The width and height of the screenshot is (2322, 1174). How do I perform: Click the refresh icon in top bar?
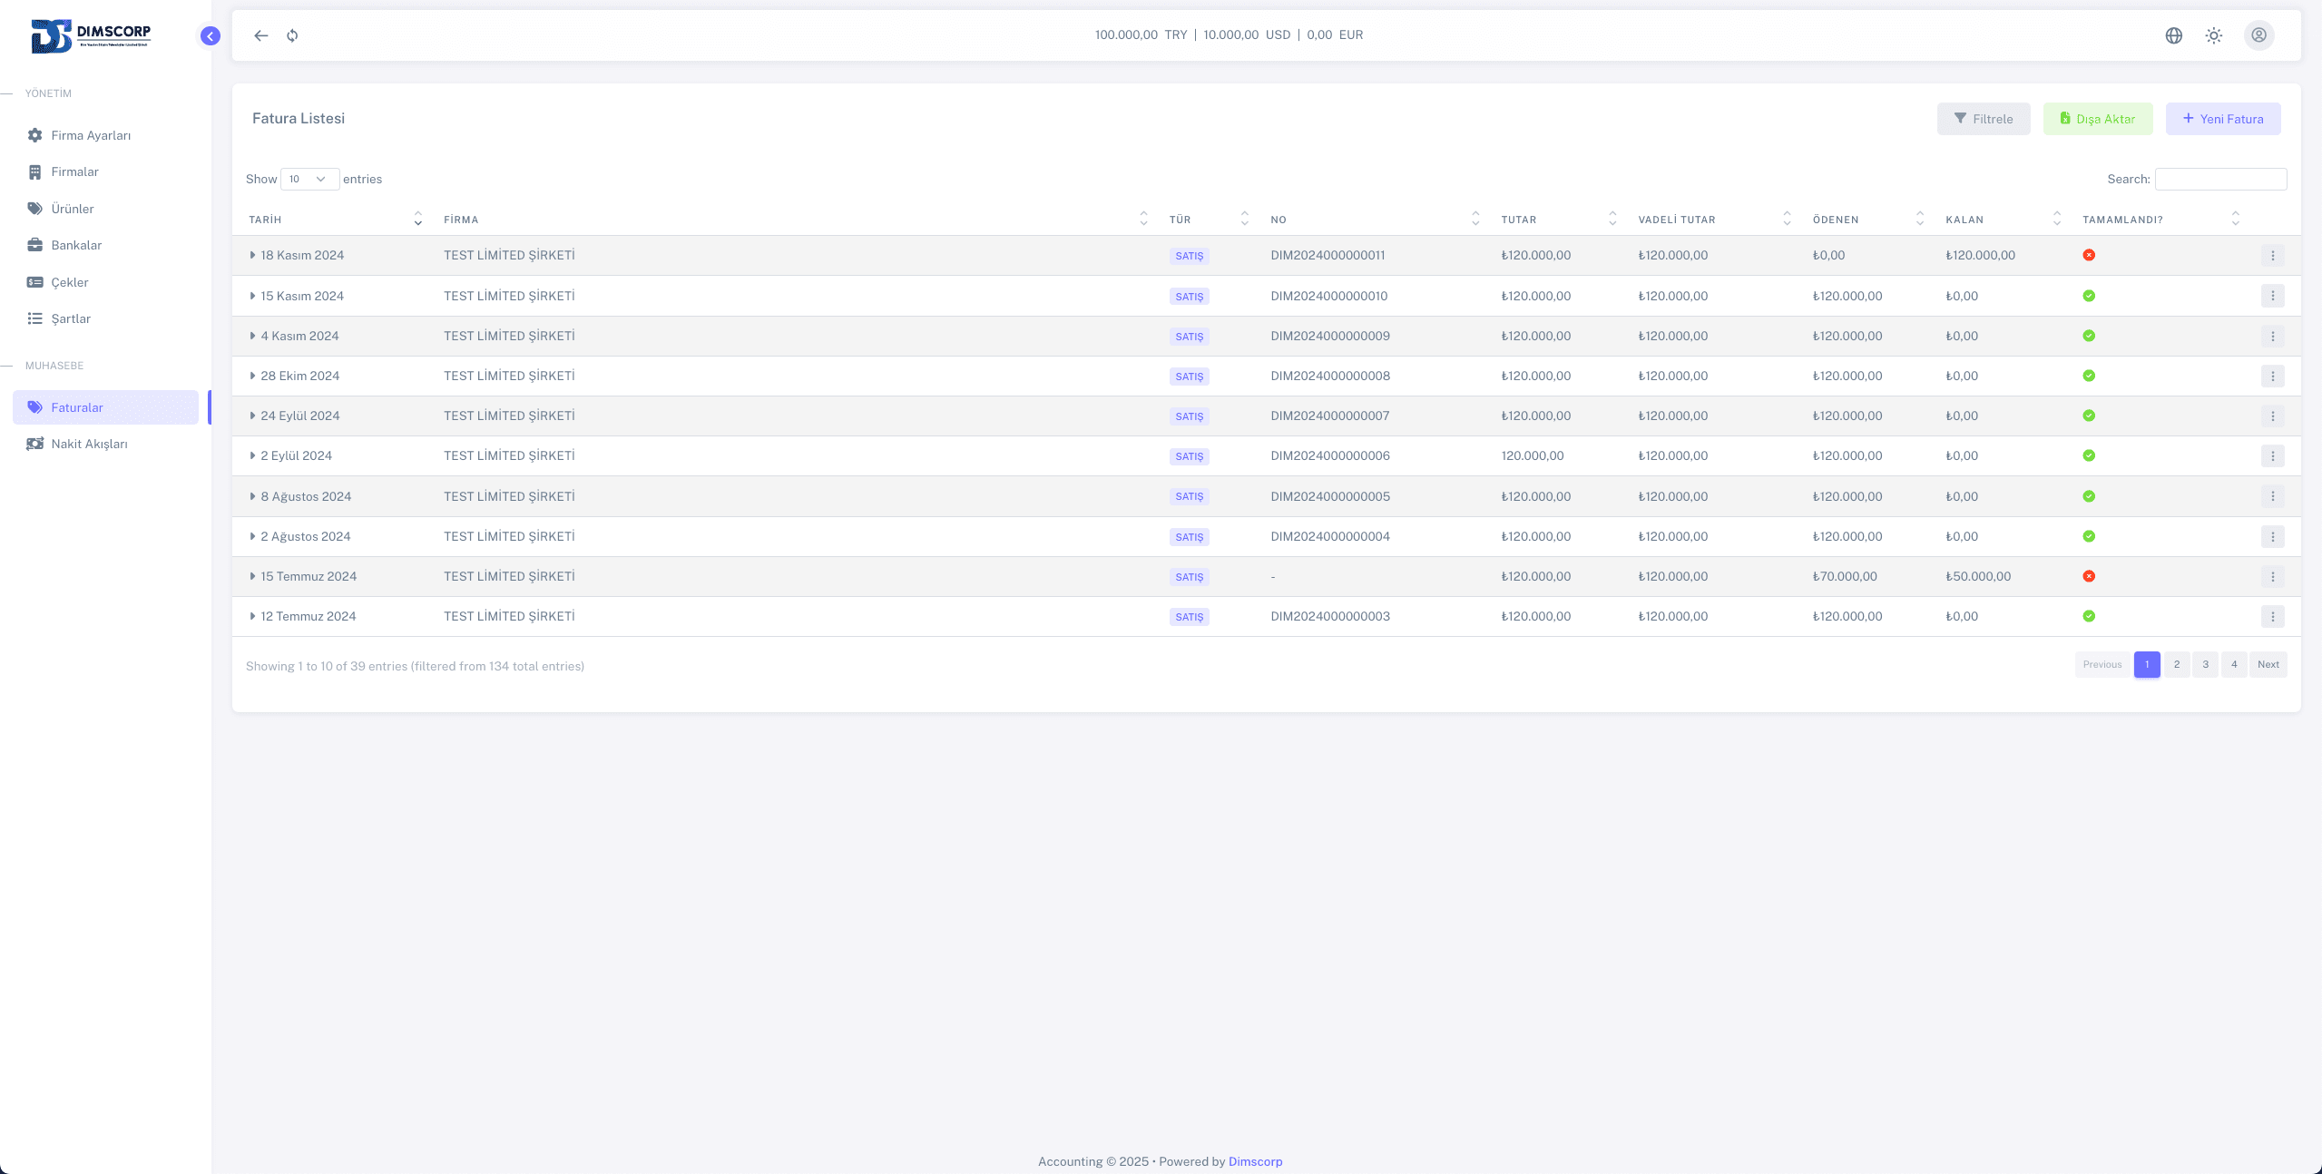[x=292, y=35]
